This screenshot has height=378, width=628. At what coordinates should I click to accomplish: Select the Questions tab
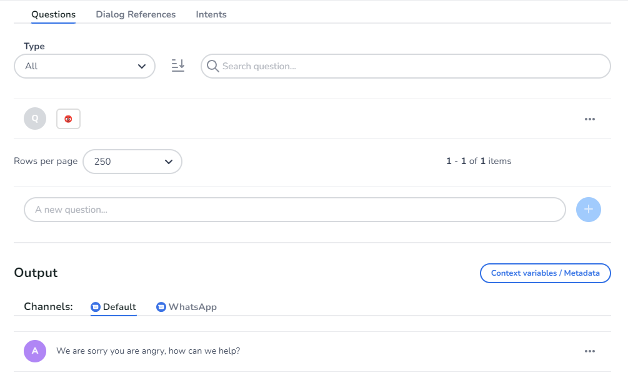(54, 14)
